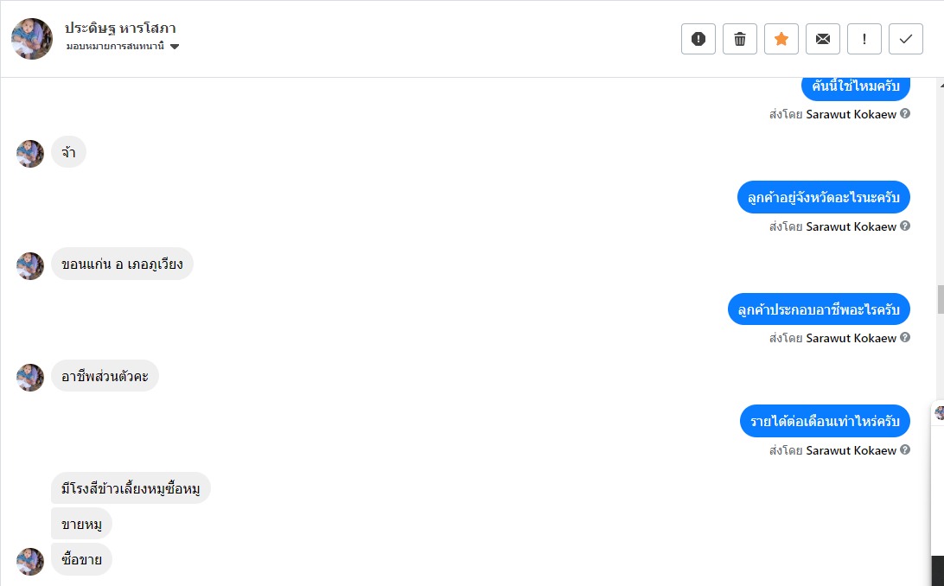Click the customer profile photo in header
Viewport: 944px width, 586px height.
[x=32, y=38]
